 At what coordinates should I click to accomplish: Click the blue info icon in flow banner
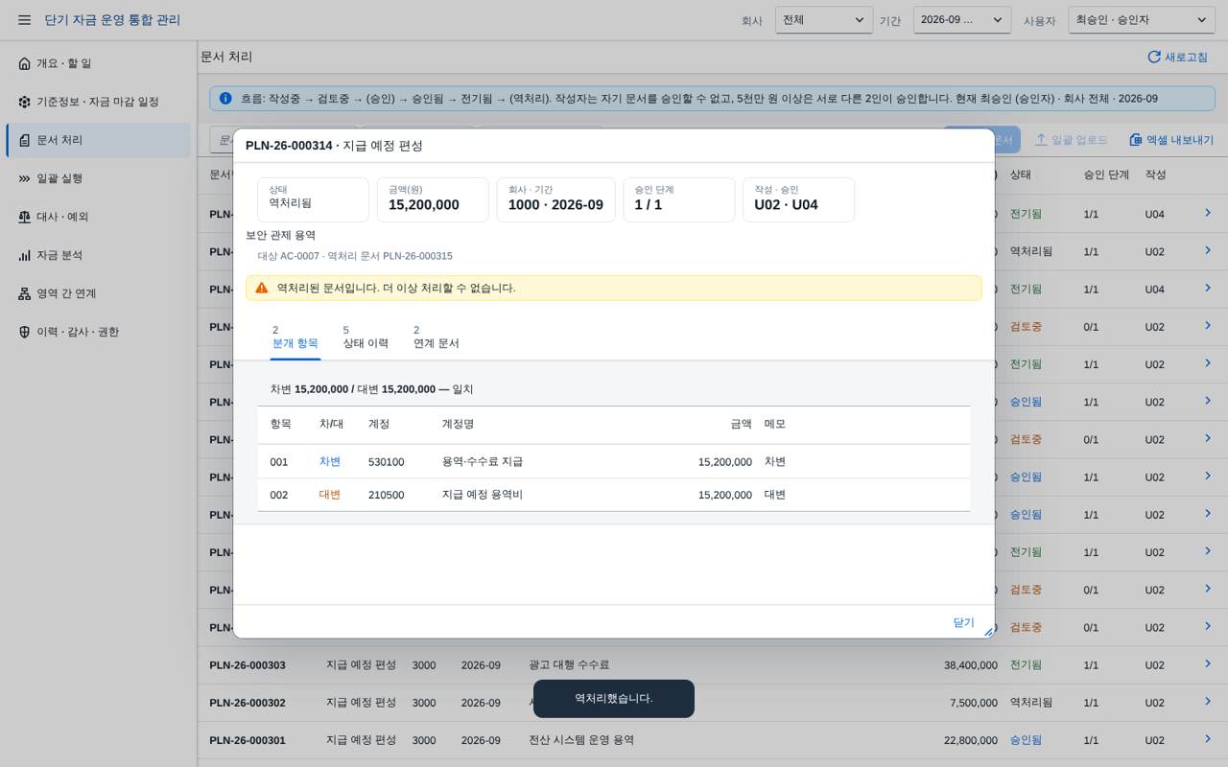pos(225,98)
